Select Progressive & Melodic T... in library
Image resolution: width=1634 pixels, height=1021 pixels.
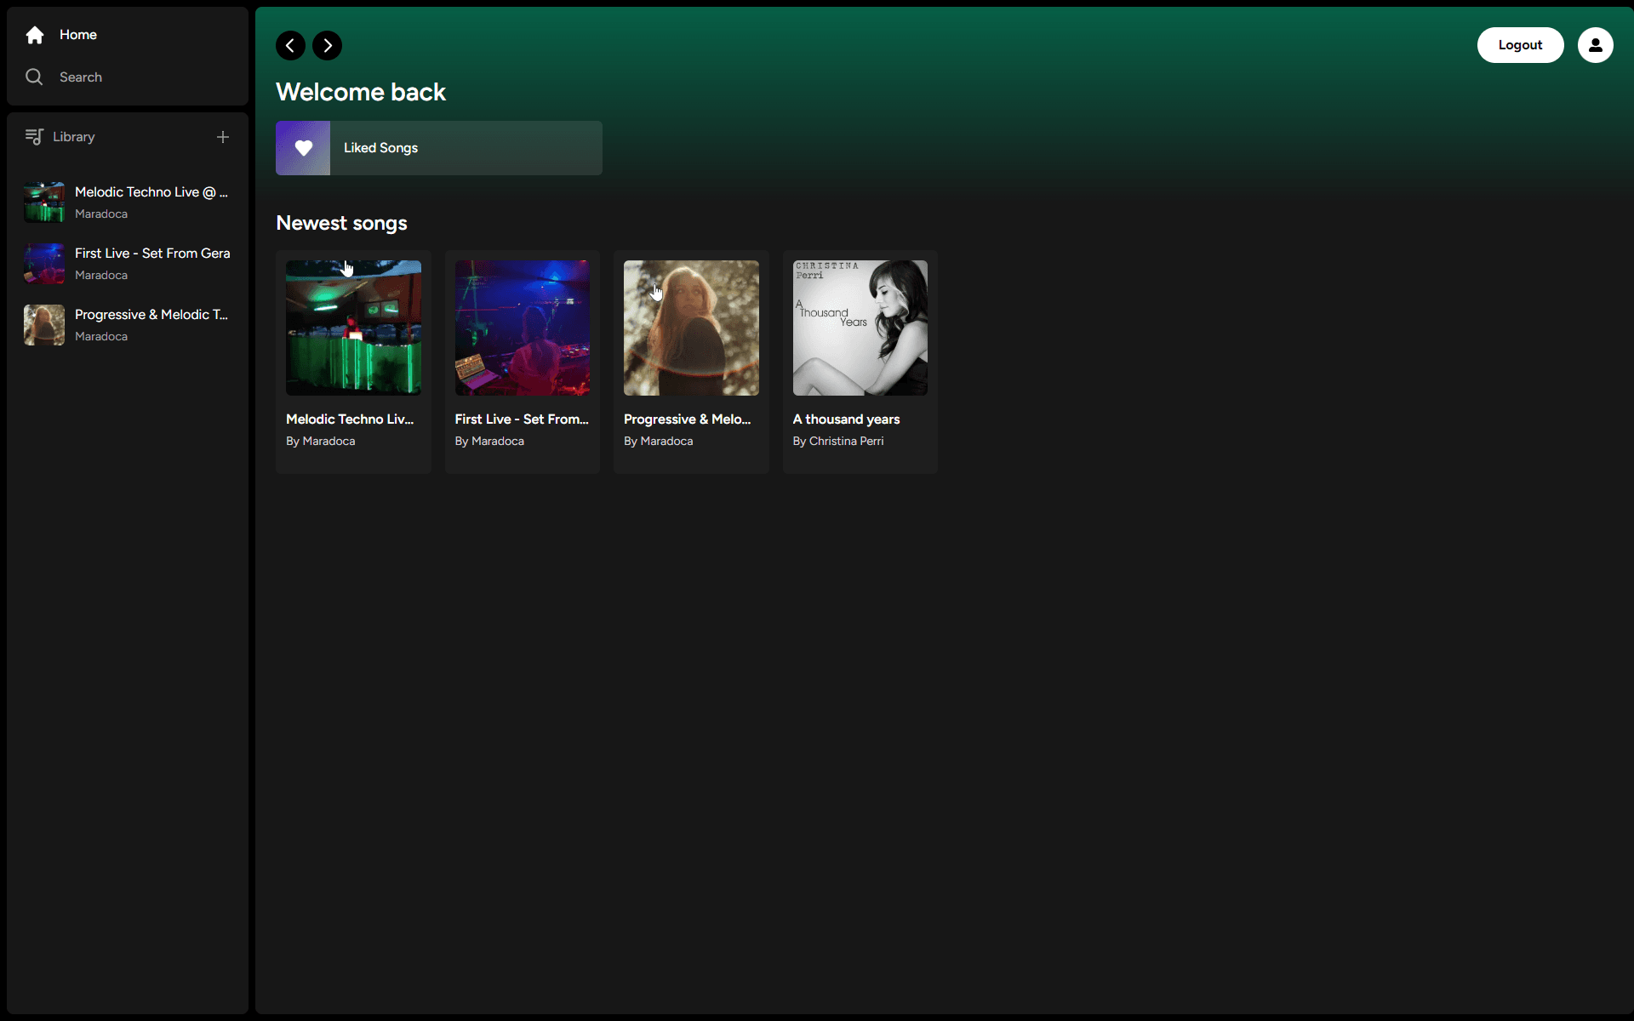click(128, 325)
